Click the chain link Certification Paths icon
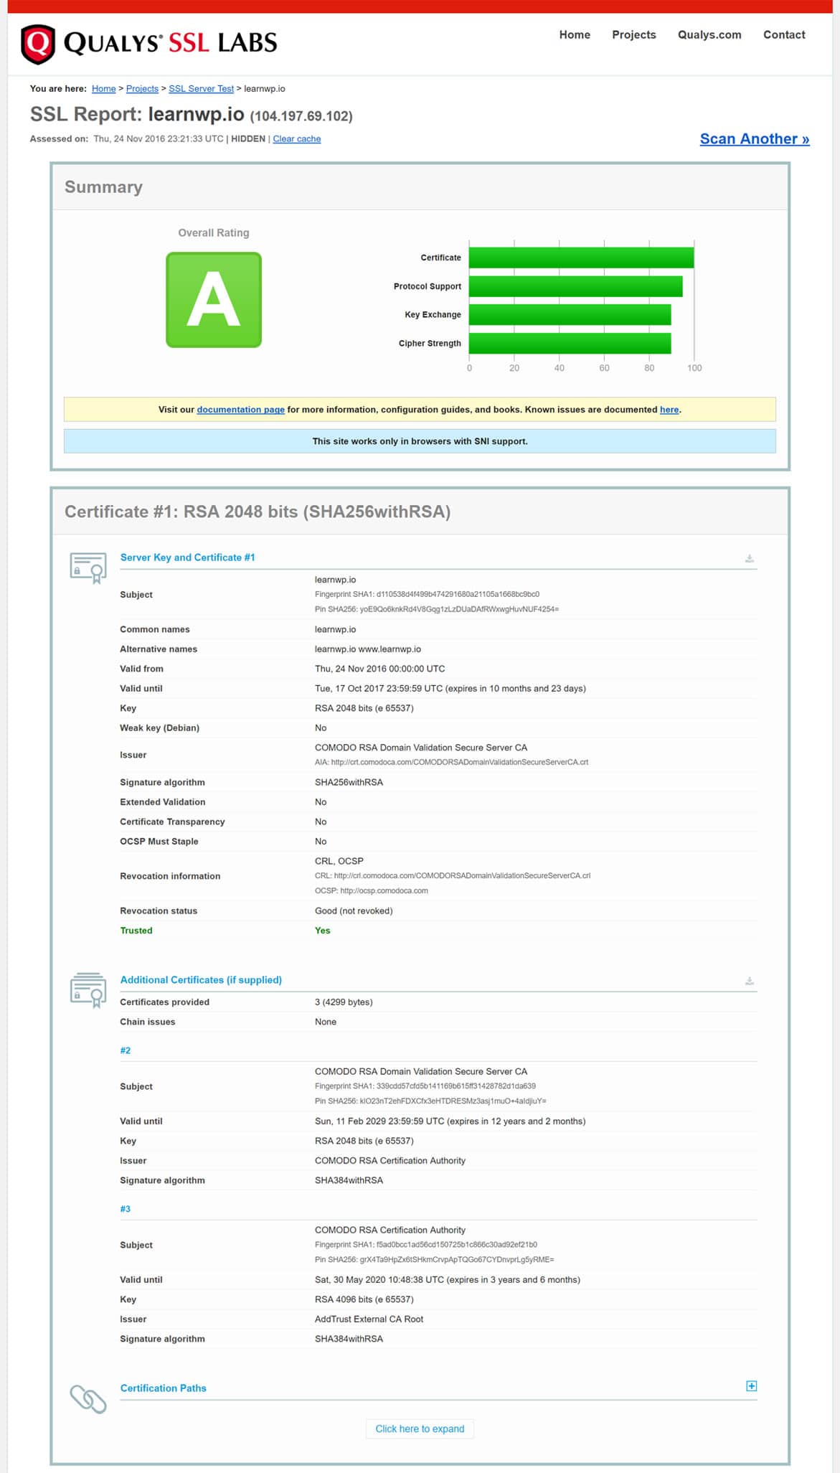Screen dimensions: 840x1473 pos(88,1398)
